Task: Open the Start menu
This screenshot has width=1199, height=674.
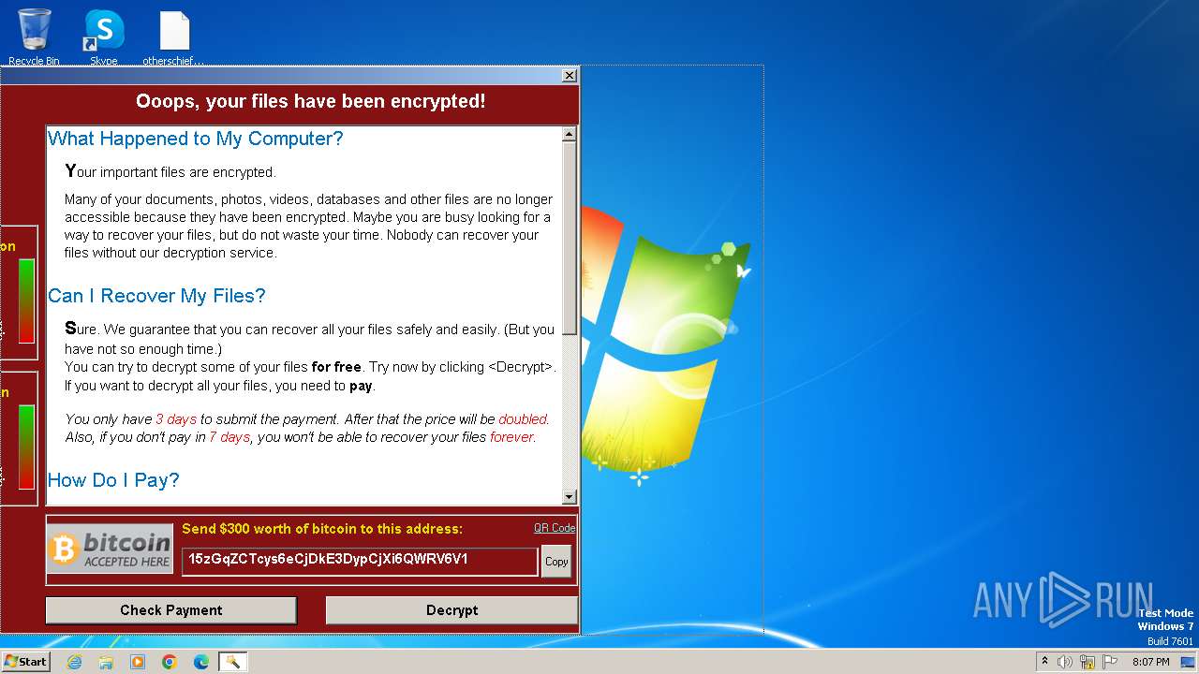Action: pos(26,662)
